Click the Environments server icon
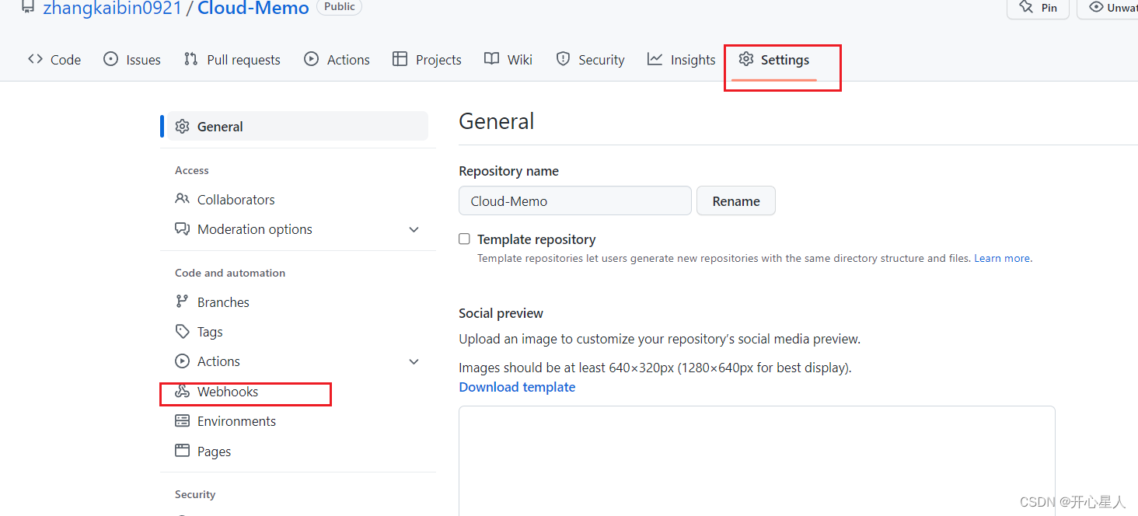Image resolution: width=1138 pixels, height=516 pixels. (182, 421)
